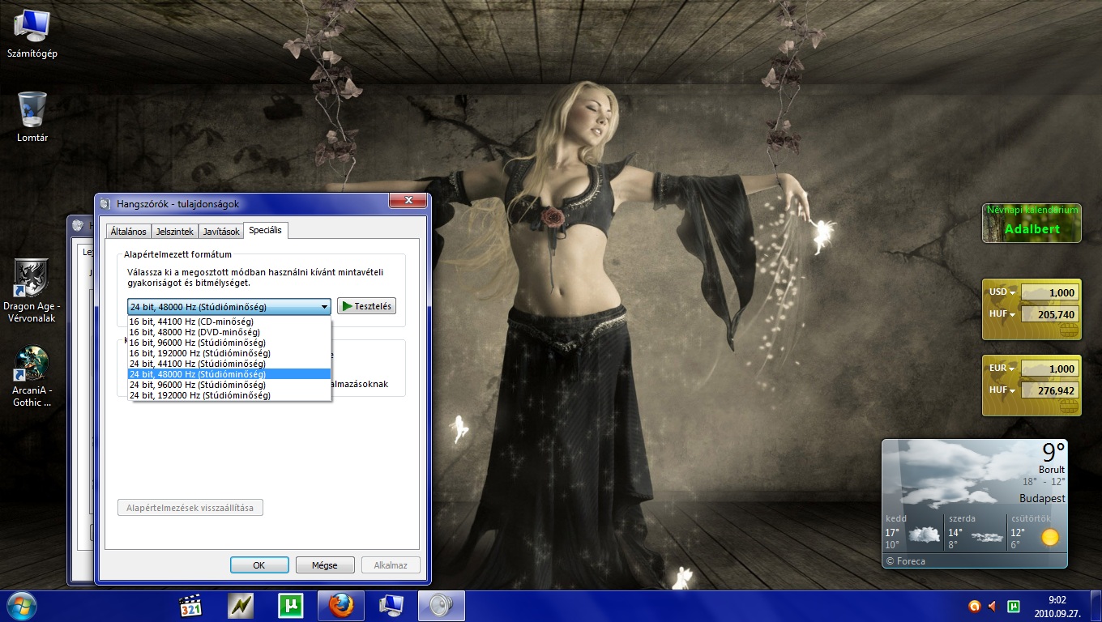Viewport: 1102px width, 622px height.
Task: Open uTorrent from the taskbar
Action: (290, 606)
